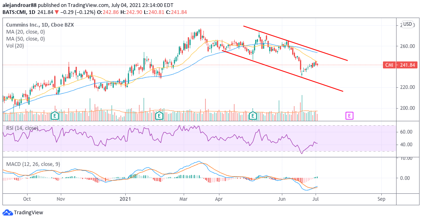This screenshot has height=220, width=422.
Task: Click the MACD 0.00 axis label
Action: point(405,178)
